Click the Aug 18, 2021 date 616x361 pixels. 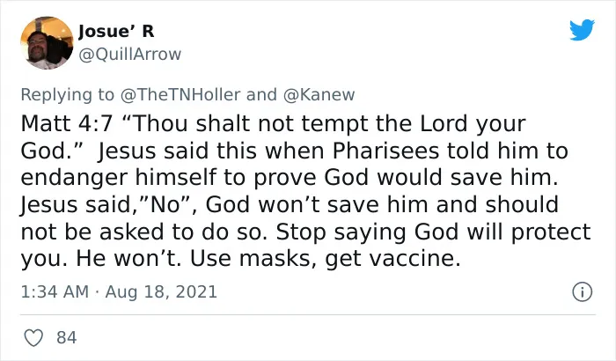161,291
